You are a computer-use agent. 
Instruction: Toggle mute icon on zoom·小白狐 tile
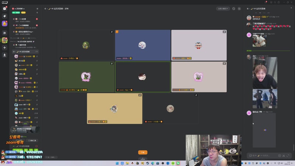tap(196, 95)
